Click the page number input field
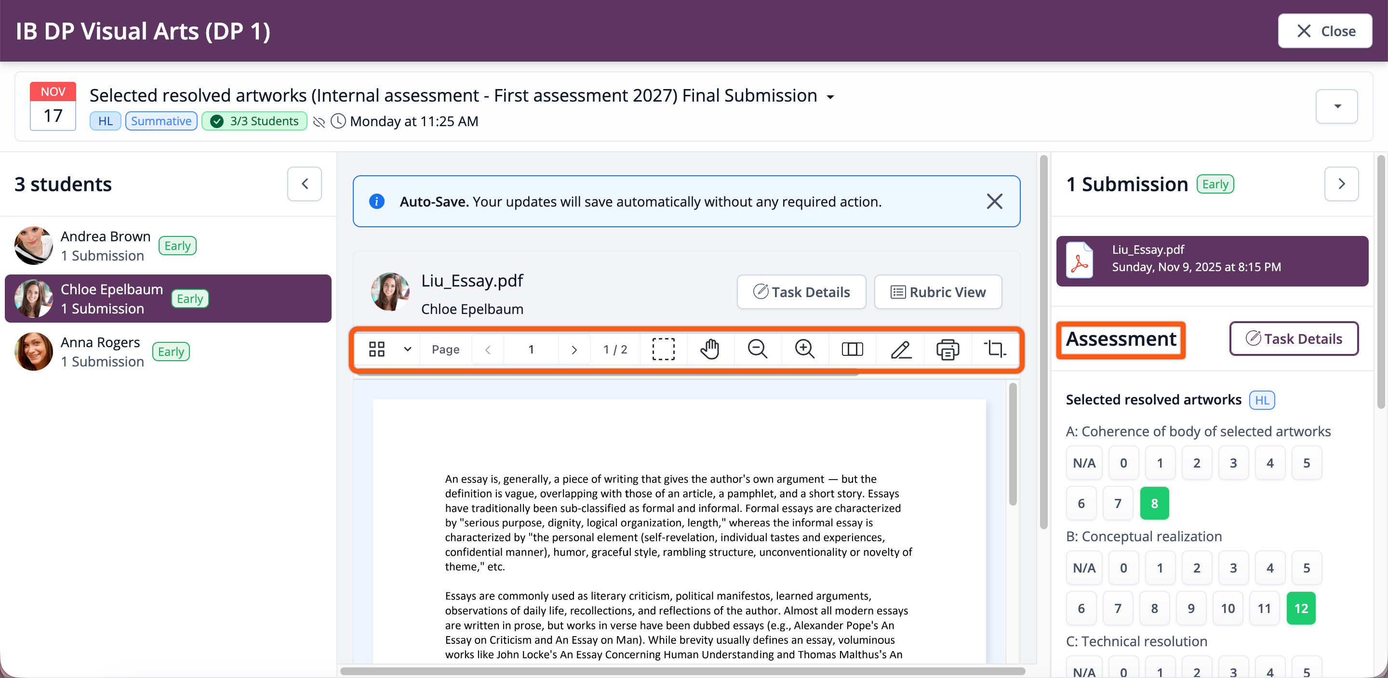This screenshot has width=1388, height=678. (531, 350)
